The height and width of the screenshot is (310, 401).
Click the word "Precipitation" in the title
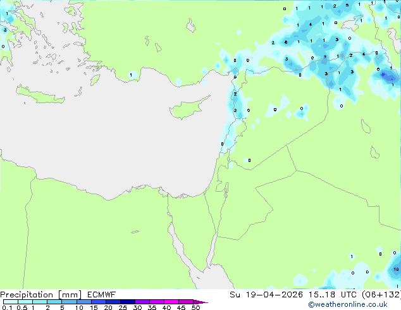click(27, 295)
